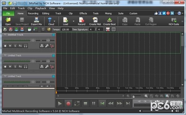Screen dimensions: 186x115
Task: Click the zoom out magnifier icon
Action: tap(128, 96)
